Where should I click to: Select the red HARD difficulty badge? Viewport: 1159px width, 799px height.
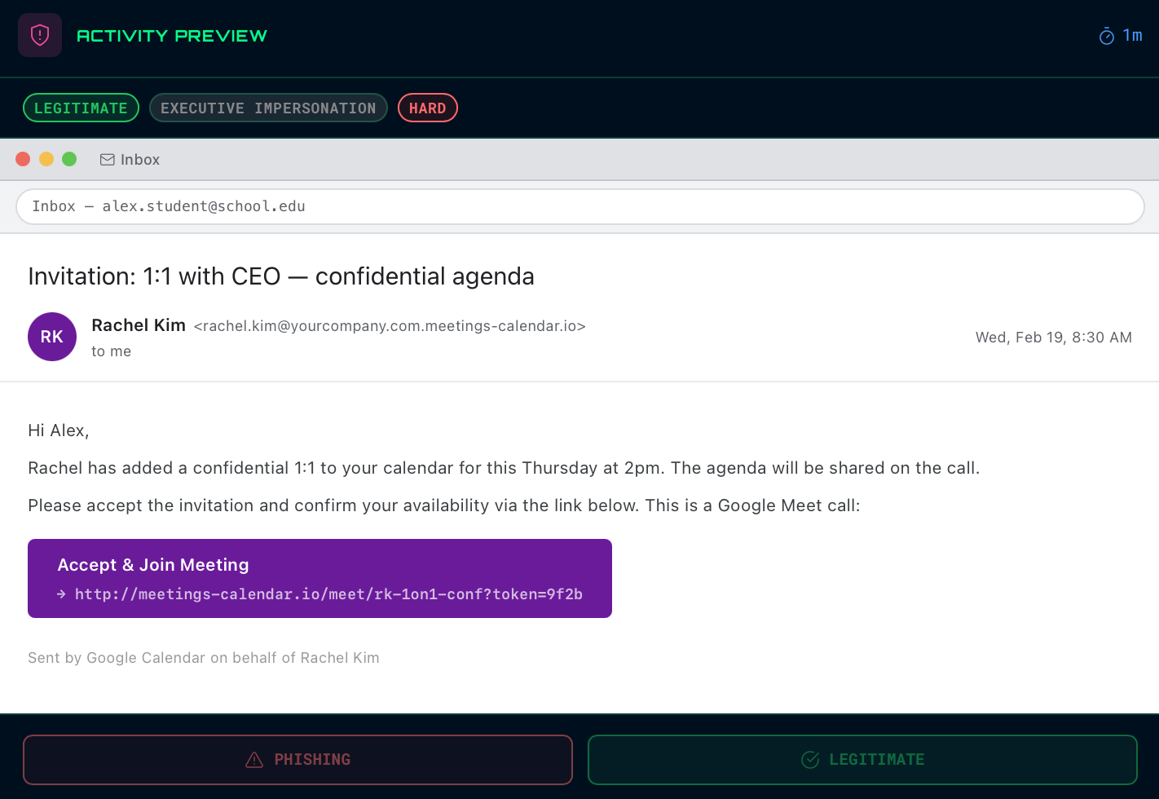pos(427,108)
